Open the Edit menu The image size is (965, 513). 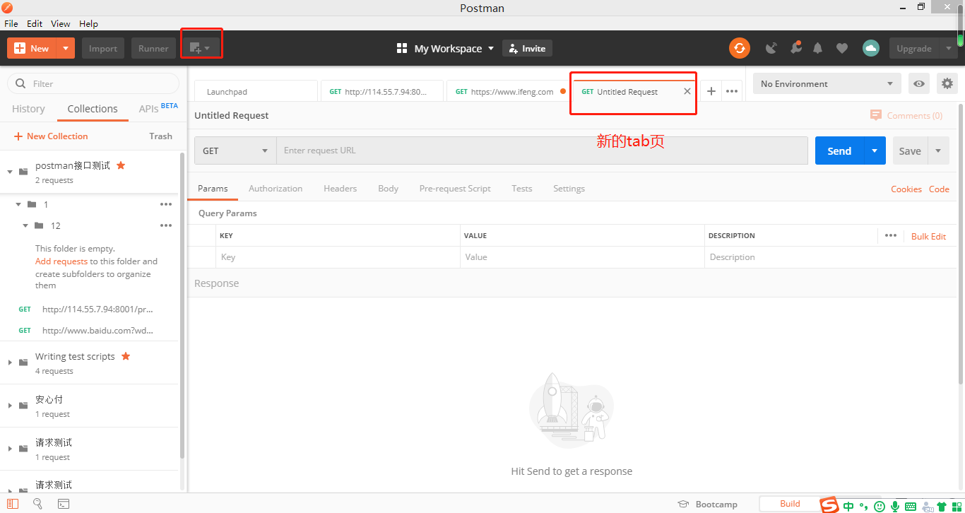click(35, 23)
